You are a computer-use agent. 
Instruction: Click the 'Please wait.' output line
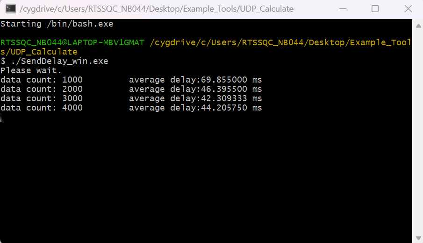pos(31,70)
